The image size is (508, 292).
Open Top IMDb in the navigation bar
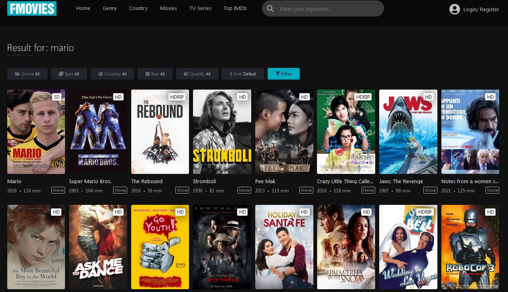[235, 8]
